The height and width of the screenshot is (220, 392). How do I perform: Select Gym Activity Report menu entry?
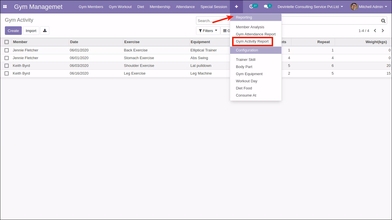(x=252, y=41)
